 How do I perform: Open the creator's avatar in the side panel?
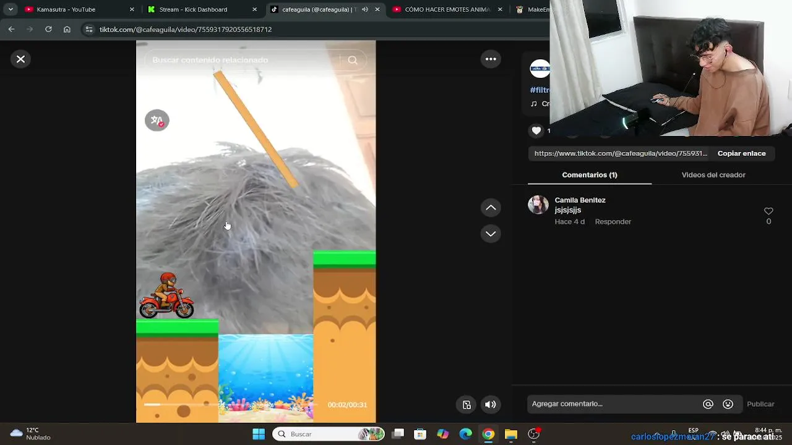pos(540,69)
